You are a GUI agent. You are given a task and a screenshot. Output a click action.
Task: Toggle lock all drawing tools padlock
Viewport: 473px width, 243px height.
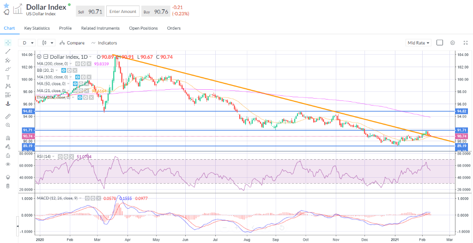(8, 156)
